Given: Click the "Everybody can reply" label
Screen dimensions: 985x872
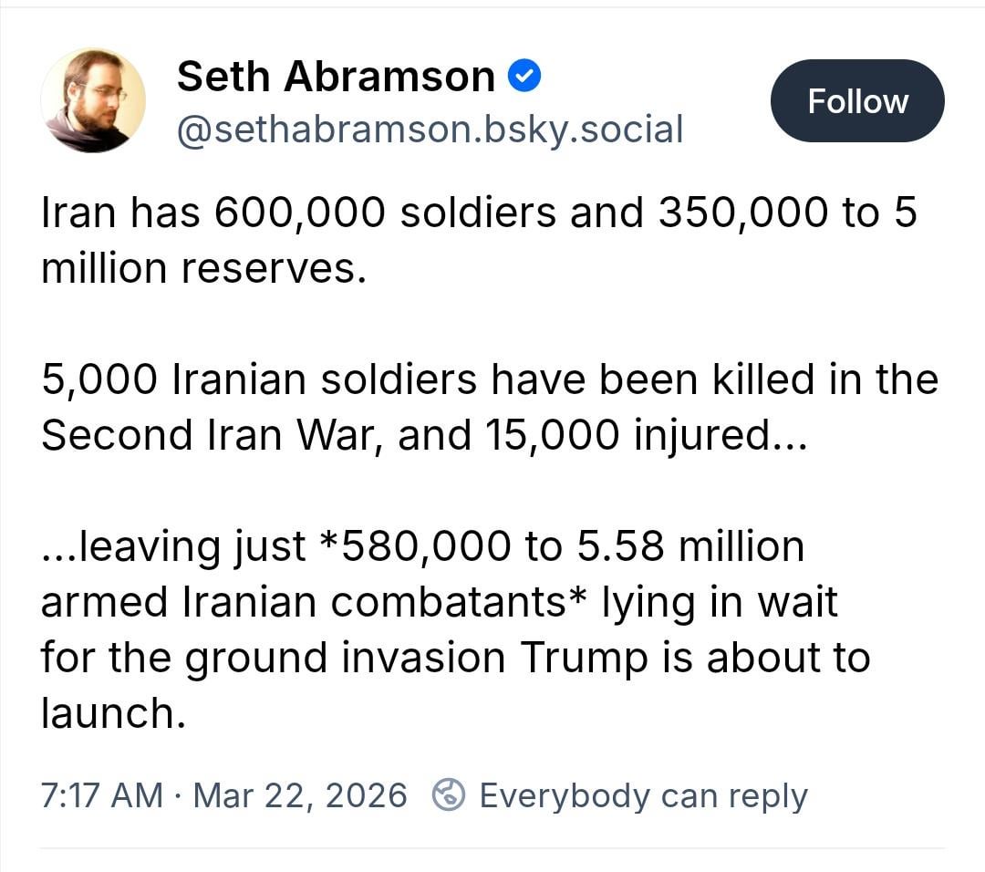Looking at the screenshot, I should pyautogui.click(x=643, y=795).
